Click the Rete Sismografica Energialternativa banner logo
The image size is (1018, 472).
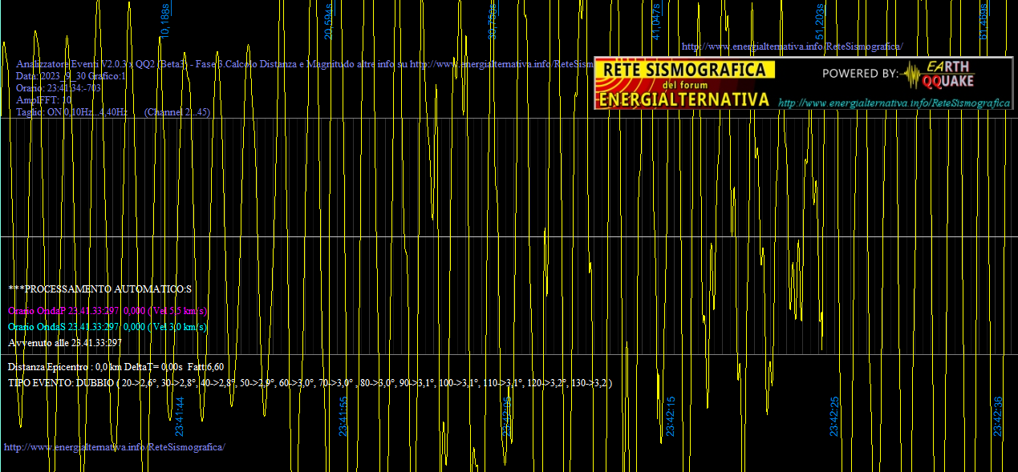click(684, 83)
